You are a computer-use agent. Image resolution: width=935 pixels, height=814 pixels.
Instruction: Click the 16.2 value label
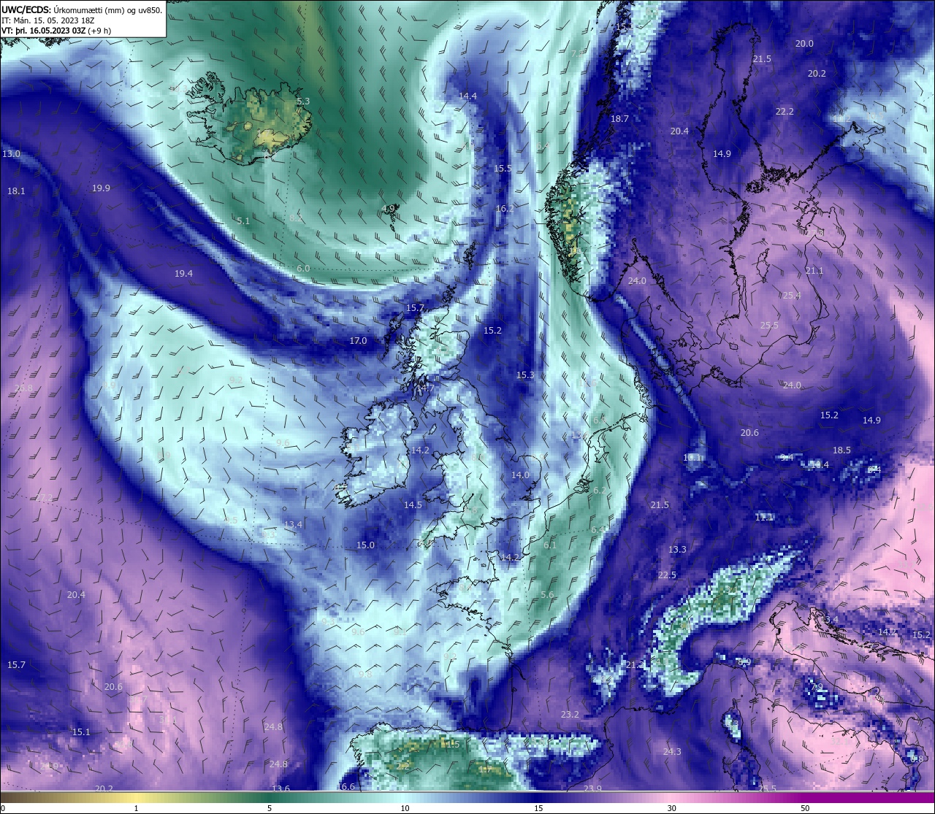point(505,208)
